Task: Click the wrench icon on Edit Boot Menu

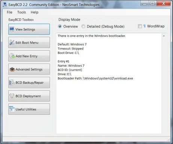Action: coord(12,42)
